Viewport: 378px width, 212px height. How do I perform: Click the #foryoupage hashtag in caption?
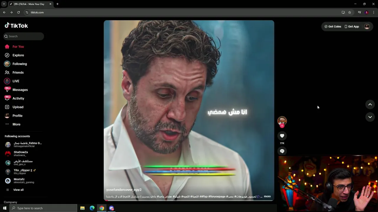217,196
